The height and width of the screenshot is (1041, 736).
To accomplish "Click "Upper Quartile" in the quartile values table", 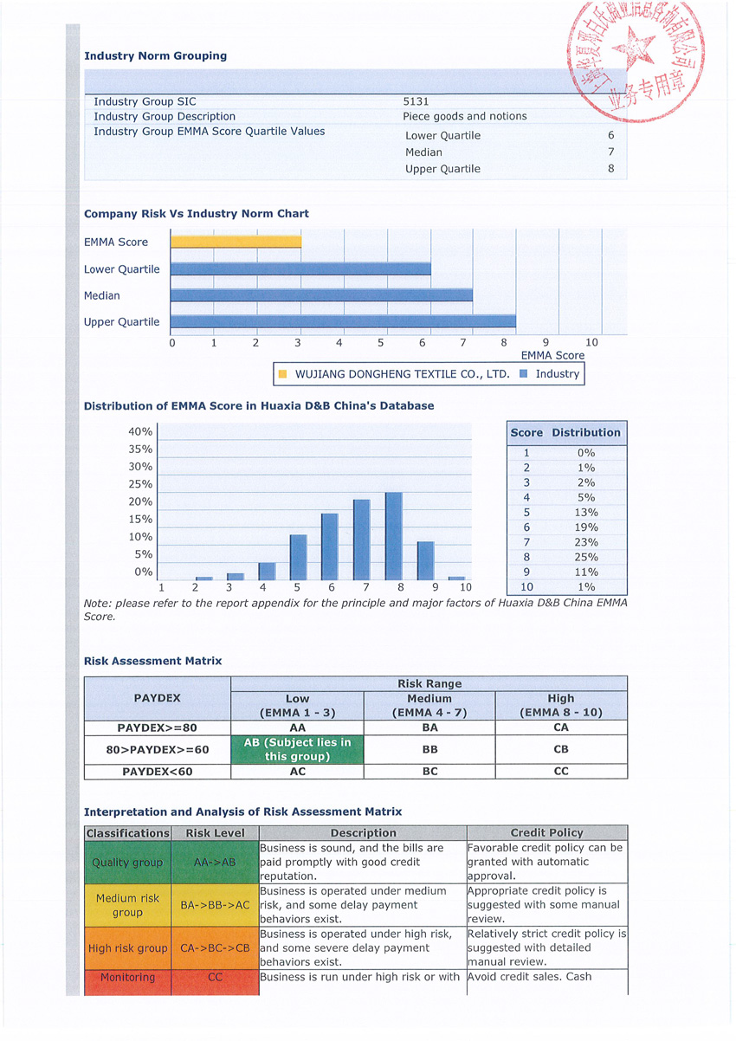I will (x=442, y=169).
